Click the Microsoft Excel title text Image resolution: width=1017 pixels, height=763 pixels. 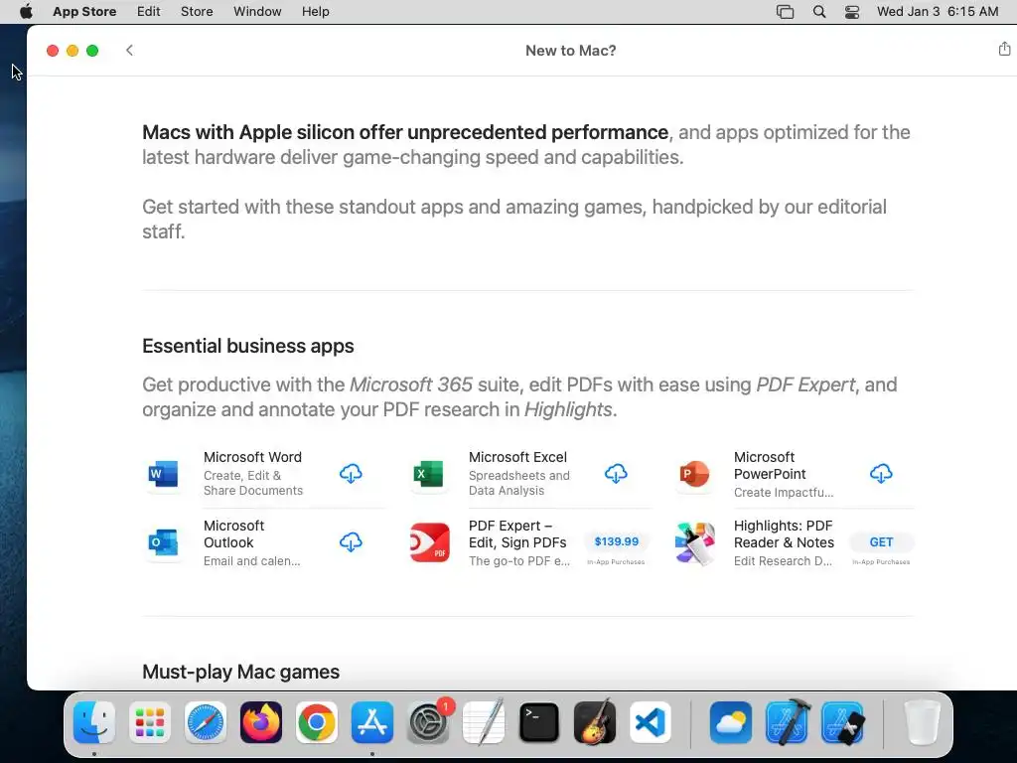pyautogui.click(x=517, y=457)
